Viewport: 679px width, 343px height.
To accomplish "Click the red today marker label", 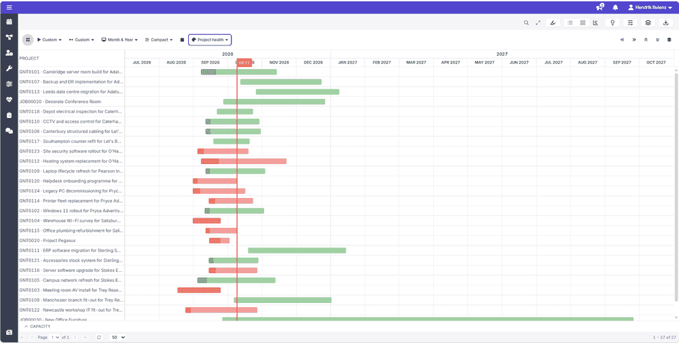I will coord(244,63).
